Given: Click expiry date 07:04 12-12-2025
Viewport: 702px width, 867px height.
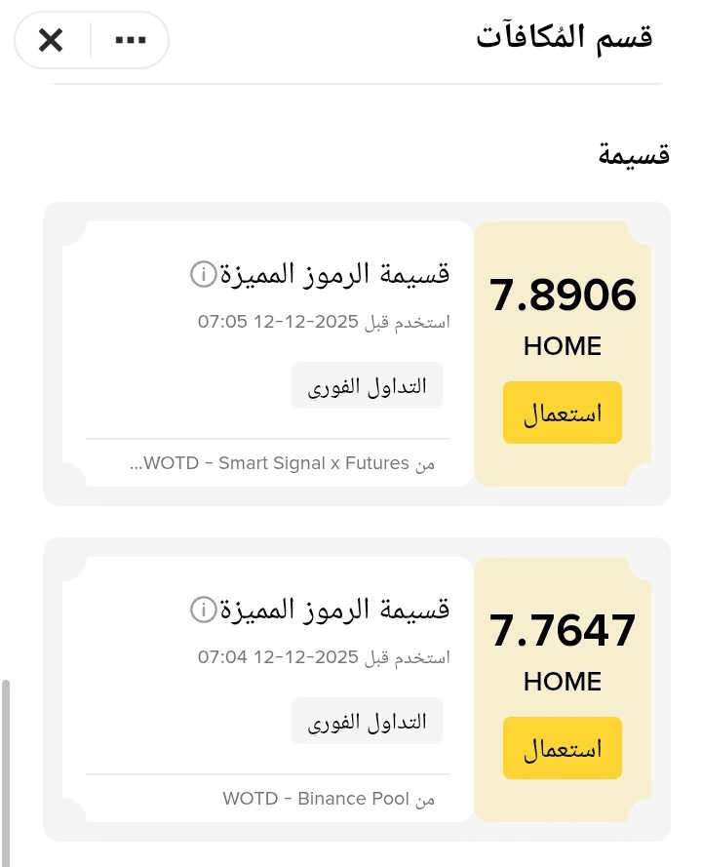Looking at the screenshot, I should pyautogui.click(x=278, y=657).
